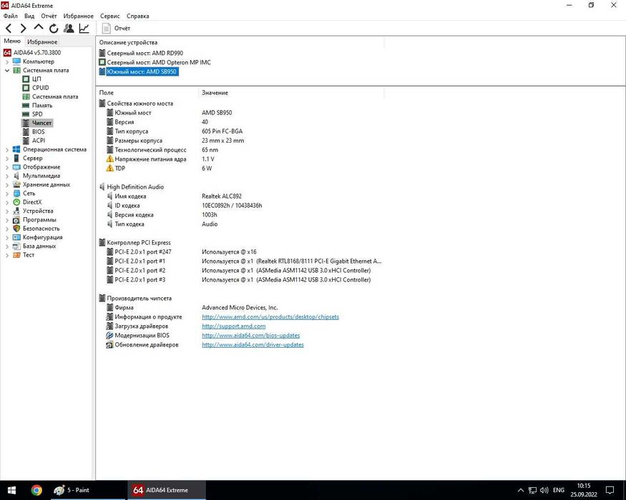The image size is (626, 500).
Task: Click the Операционная система Windows icon
Action: pos(16,149)
